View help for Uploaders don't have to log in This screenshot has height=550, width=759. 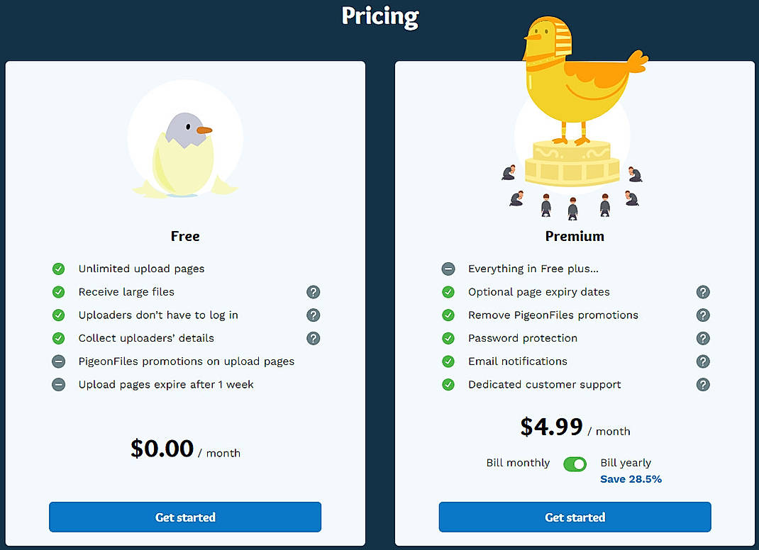(x=313, y=315)
